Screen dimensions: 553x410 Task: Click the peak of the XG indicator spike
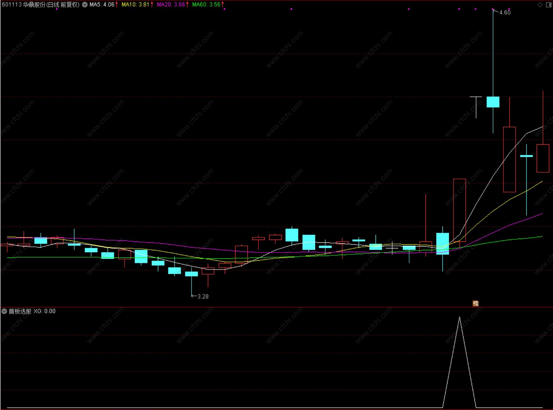tap(459, 317)
